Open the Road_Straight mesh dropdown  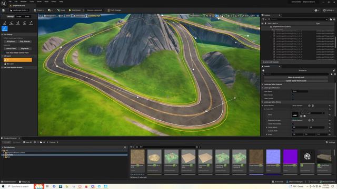(x=312, y=113)
